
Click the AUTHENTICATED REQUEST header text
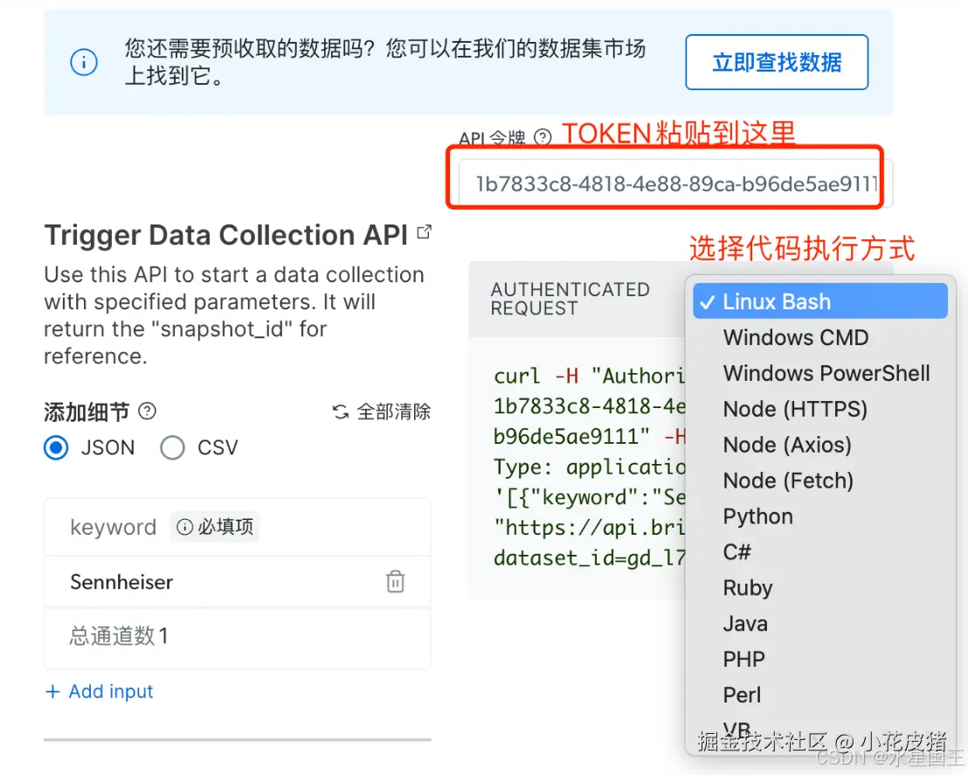[x=570, y=299]
